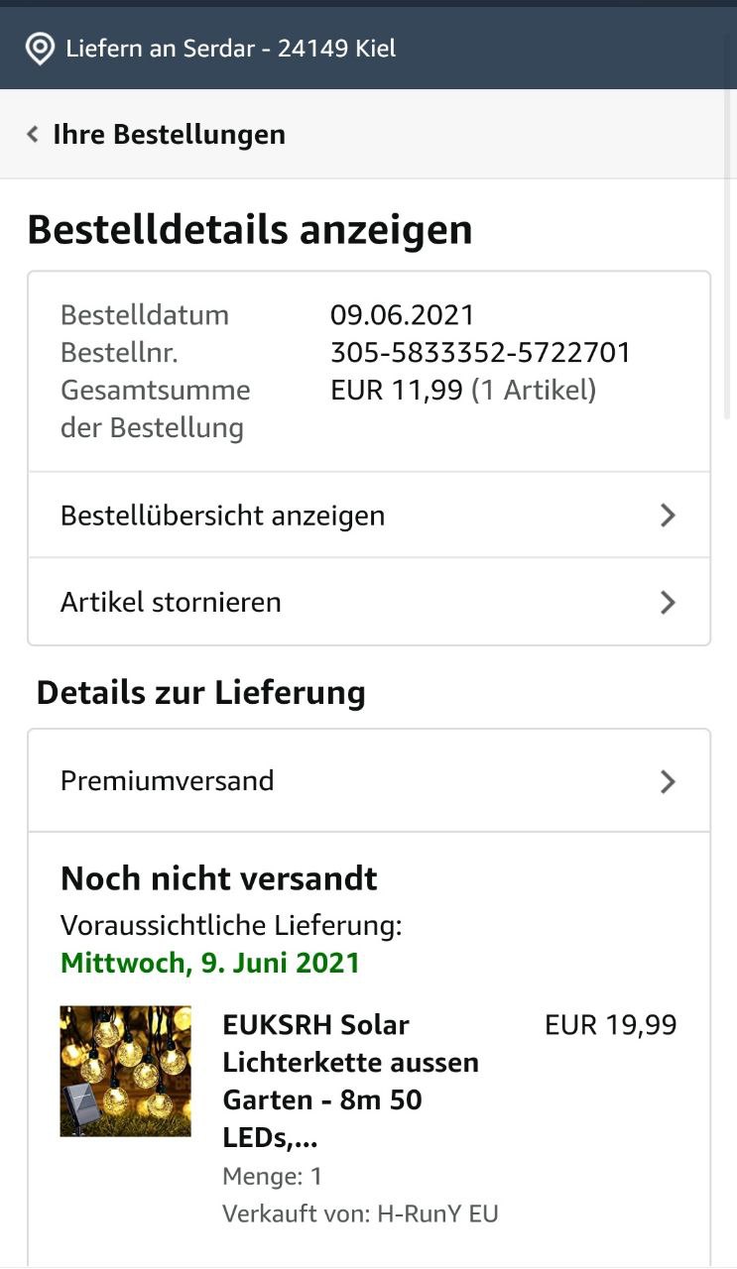
Task: Select Artikel stornieren row
Action: tap(369, 602)
